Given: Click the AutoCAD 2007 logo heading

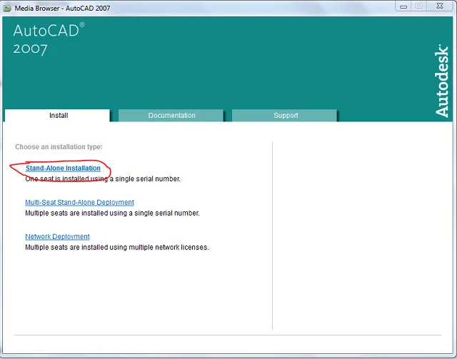Looking at the screenshot, I should point(49,39).
